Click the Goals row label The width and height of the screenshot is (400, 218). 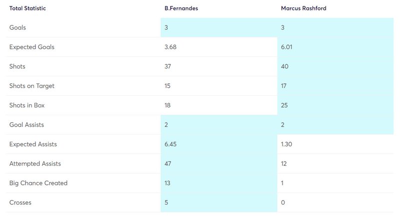pyautogui.click(x=17, y=27)
